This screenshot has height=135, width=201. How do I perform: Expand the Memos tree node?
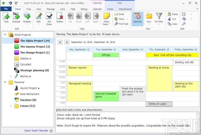point(11,76)
